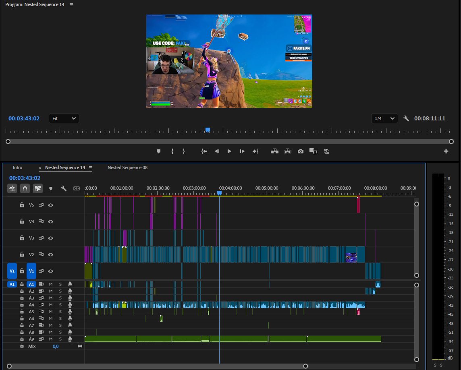Open playback resolution 1/4 dropdown
The width and height of the screenshot is (461, 370).
coord(384,118)
